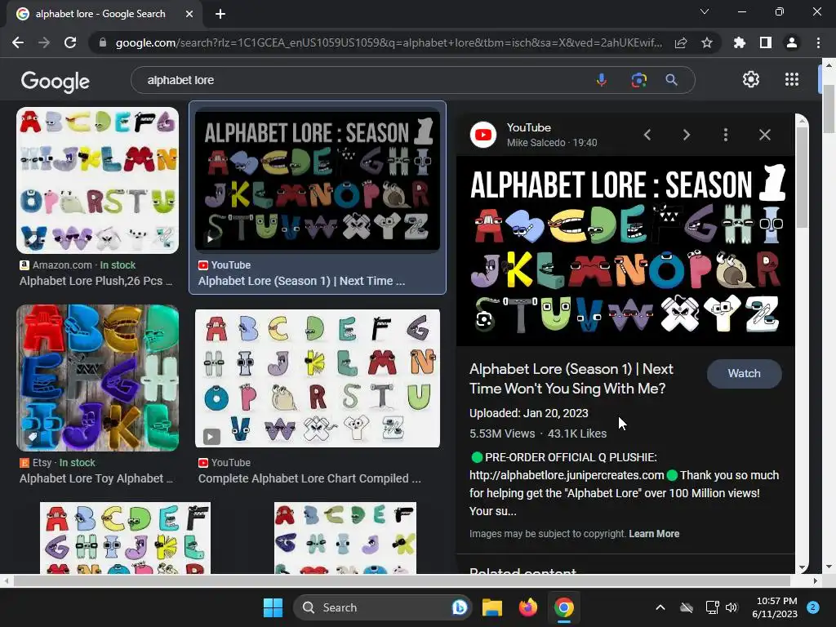Open Chrome profile avatar
Image resolution: width=836 pixels, height=627 pixels.
coord(792,42)
